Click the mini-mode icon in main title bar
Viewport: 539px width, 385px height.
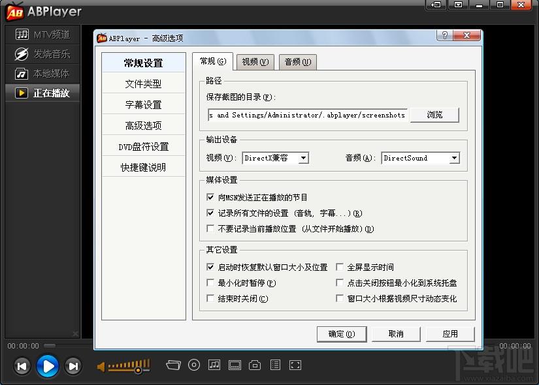pyautogui.click(x=436, y=5)
